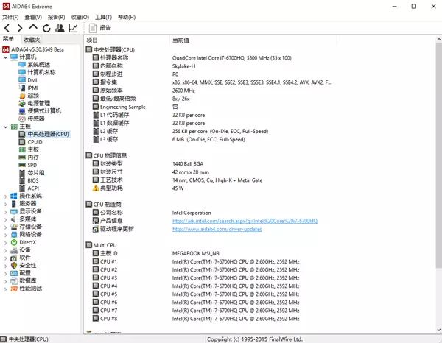The height and width of the screenshot is (343, 442).
Task: Select the CPUID chip icon
Action: (22, 142)
